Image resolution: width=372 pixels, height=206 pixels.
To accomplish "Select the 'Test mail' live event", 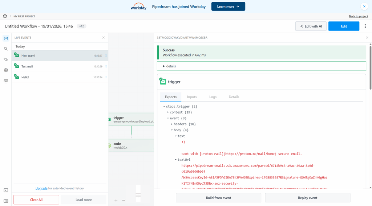I will 60,66.
